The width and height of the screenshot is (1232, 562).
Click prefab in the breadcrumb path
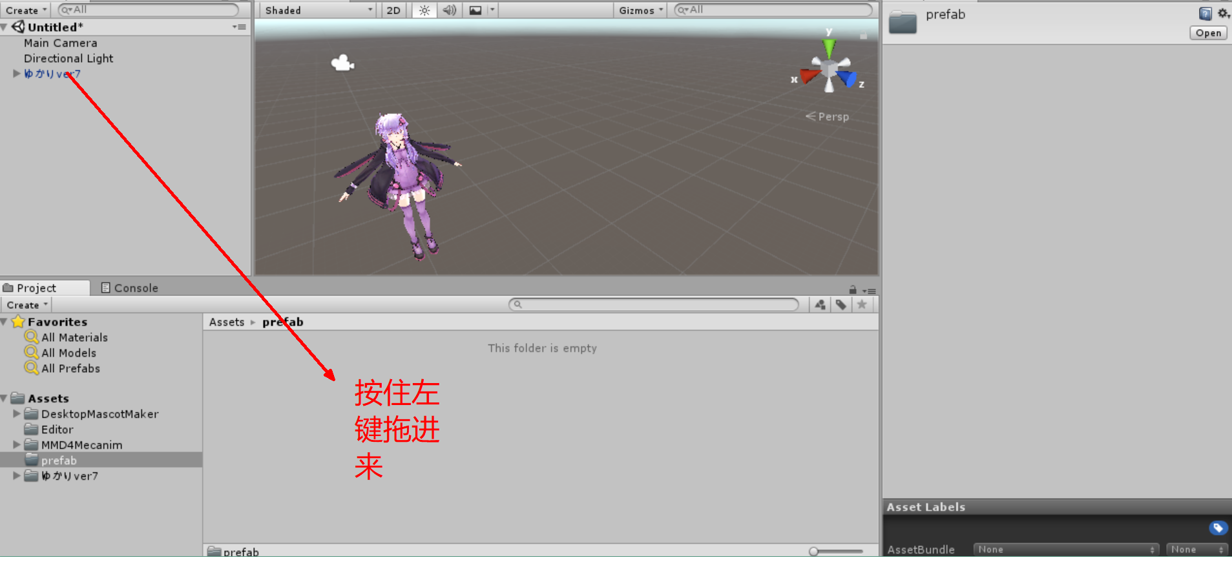[x=282, y=322]
